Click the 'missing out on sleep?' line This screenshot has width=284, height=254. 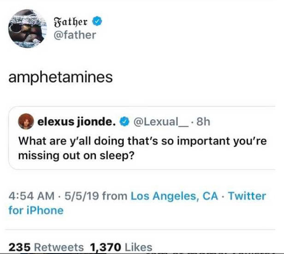pos(76,156)
